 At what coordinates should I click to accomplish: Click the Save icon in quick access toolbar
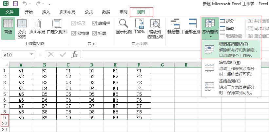point(15,4)
